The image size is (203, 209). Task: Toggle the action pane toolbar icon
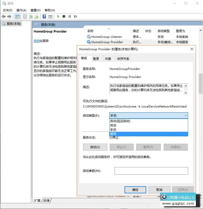click(50, 17)
